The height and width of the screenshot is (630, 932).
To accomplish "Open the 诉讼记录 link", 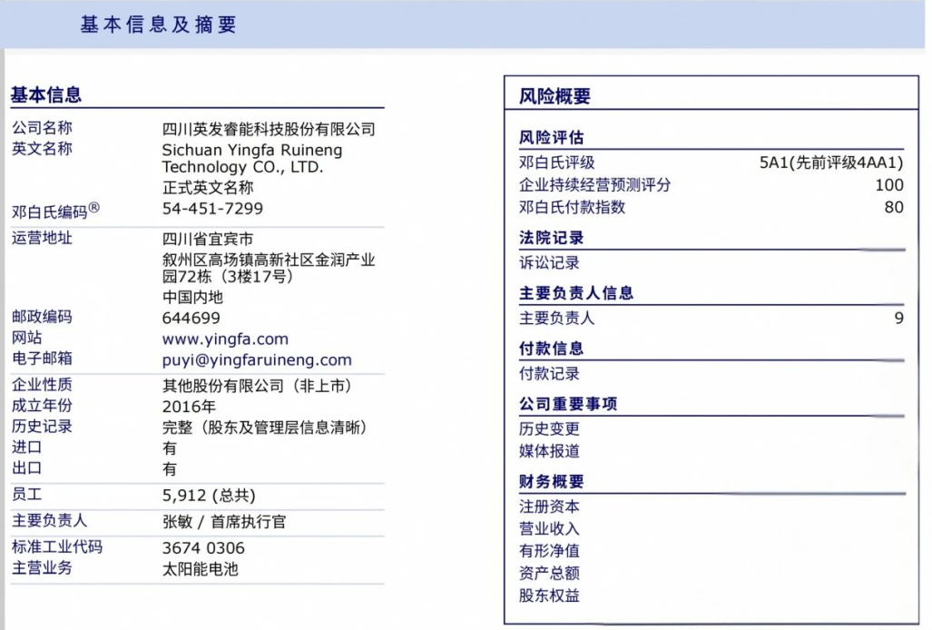I will pyautogui.click(x=549, y=262).
